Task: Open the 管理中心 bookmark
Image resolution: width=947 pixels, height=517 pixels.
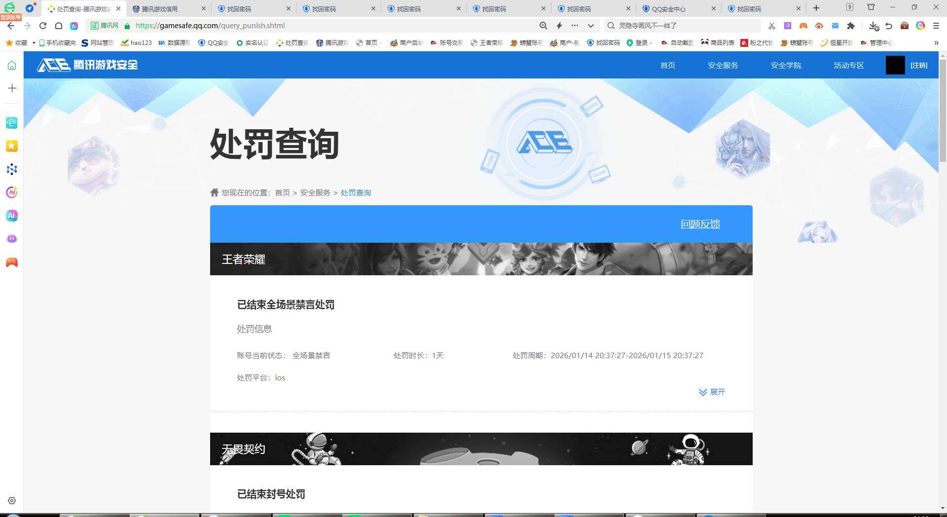Action: 876,43
